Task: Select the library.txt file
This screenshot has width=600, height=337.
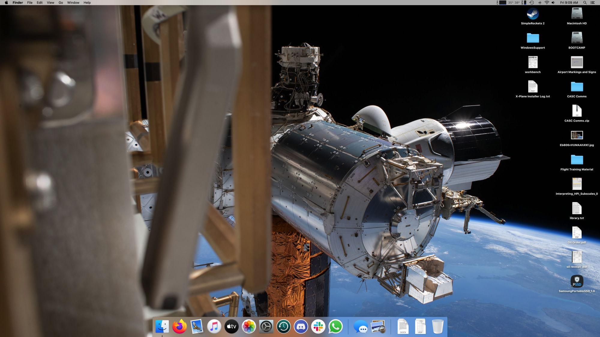Action: click(x=577, y=208)
